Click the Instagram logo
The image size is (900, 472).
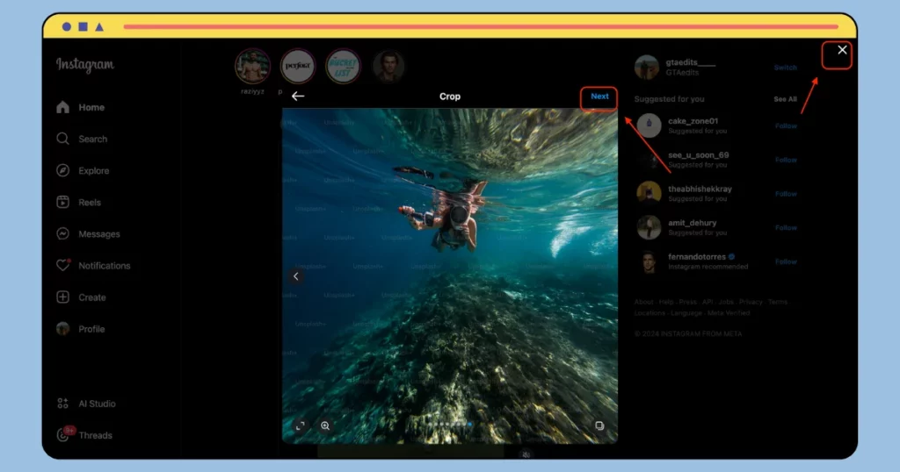coord(85,64)
